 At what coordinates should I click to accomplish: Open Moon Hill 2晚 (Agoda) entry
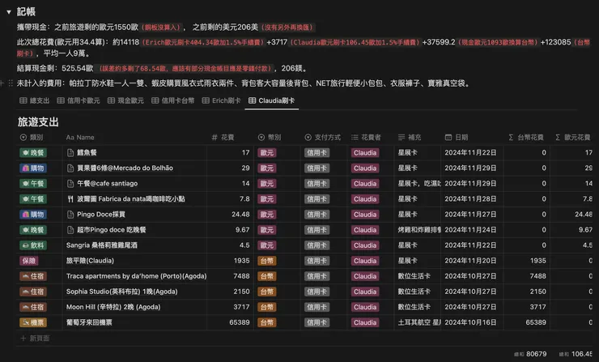pos(113,307)
